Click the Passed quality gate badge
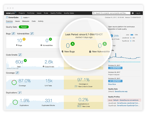Screen dimensions: 148x117 pyautogui.click(x=24, y=27)
